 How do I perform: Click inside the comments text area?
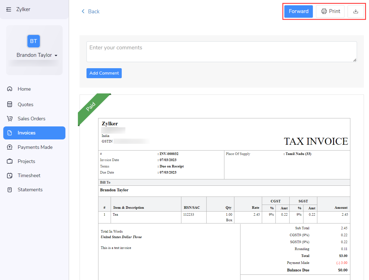tap(221, 52)
